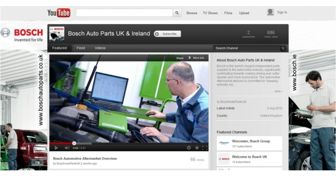Click United Kingdom country value

pyautogui.click(x=271, y=116)
